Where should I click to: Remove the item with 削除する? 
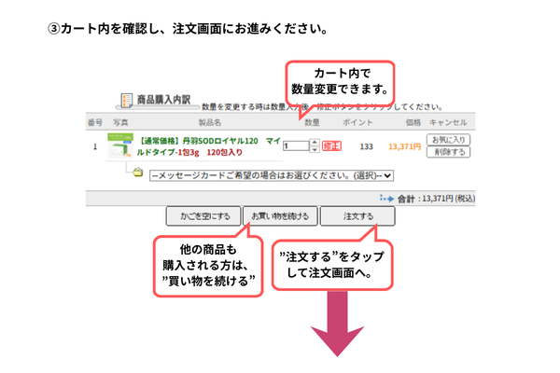click(446, 152)
